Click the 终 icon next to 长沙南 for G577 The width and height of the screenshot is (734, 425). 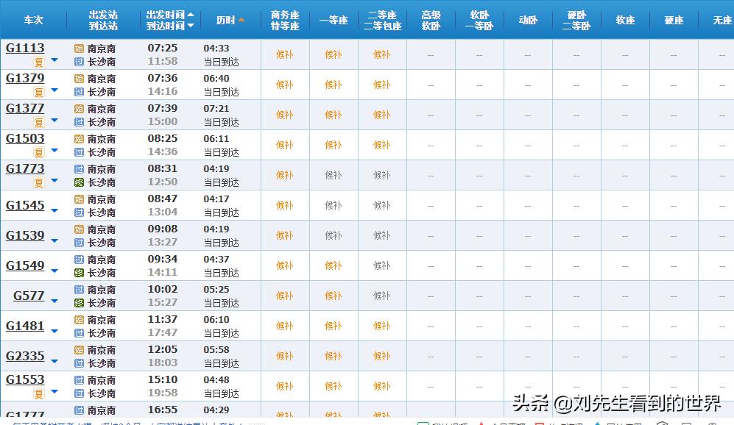pos(79,303)
